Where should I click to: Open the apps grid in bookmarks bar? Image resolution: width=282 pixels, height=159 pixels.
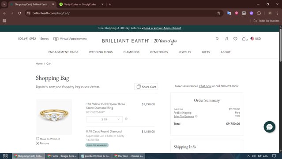pos(4,21)
